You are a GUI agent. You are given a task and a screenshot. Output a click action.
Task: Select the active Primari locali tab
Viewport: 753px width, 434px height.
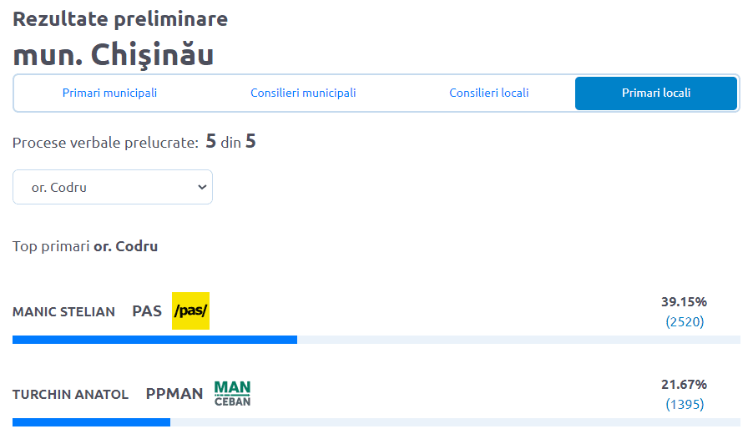[655, 93]
